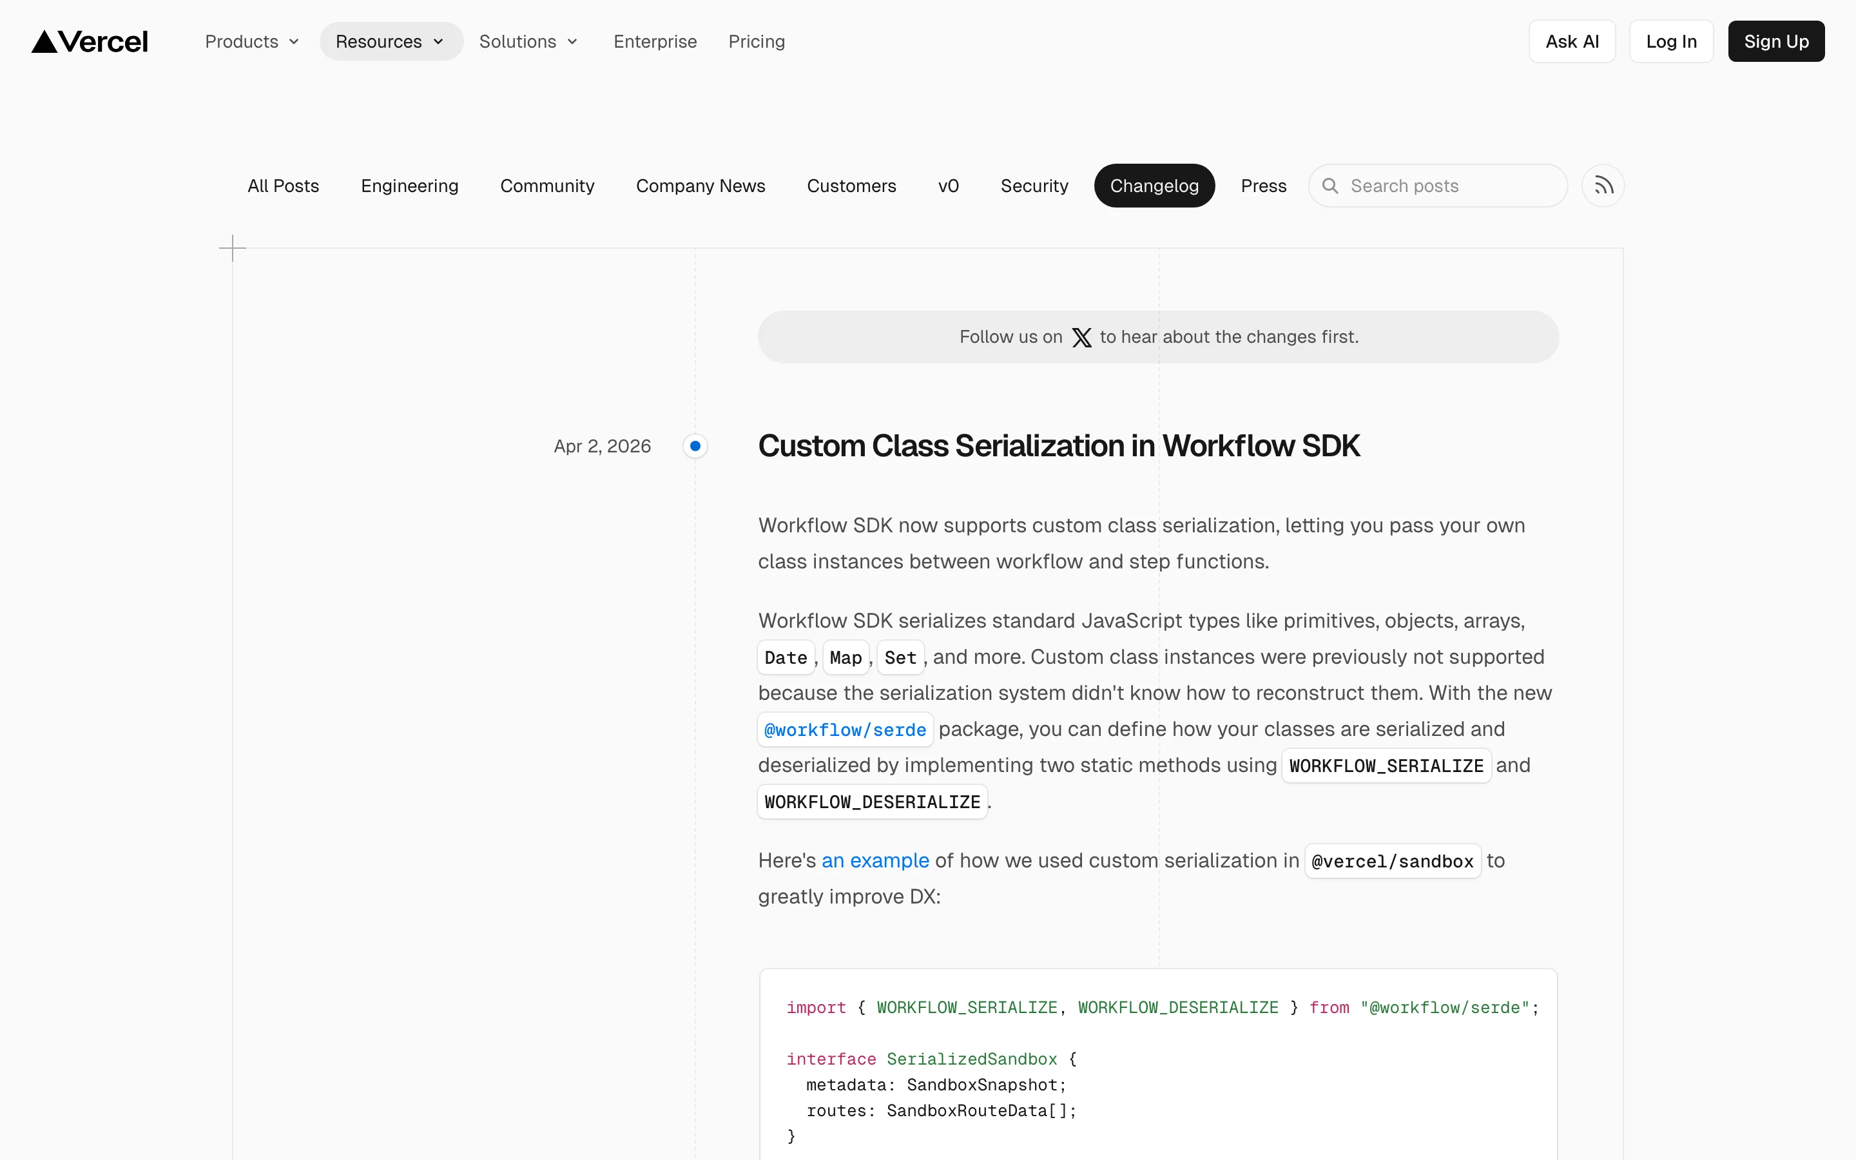
Task: Expand the Solutions menu
Action: (x=528, y=41)
